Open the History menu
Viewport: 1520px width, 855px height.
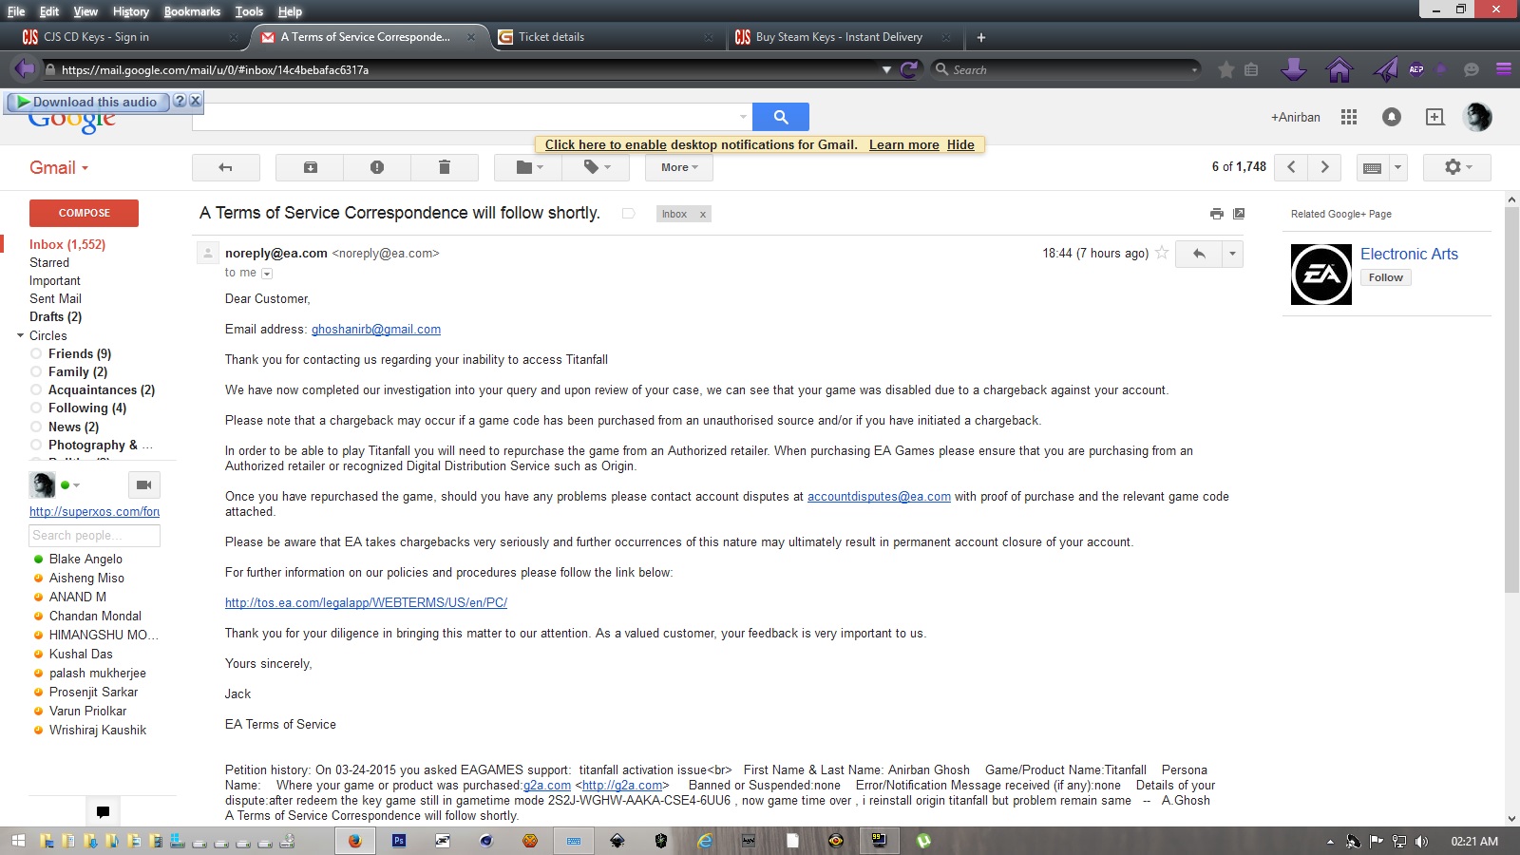point(131,11)
